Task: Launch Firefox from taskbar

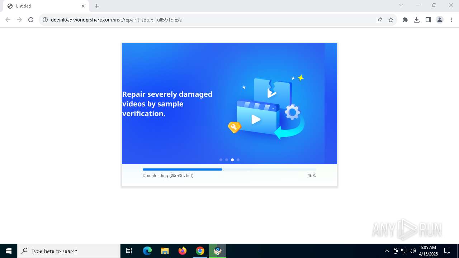Action: coord(183,251)
